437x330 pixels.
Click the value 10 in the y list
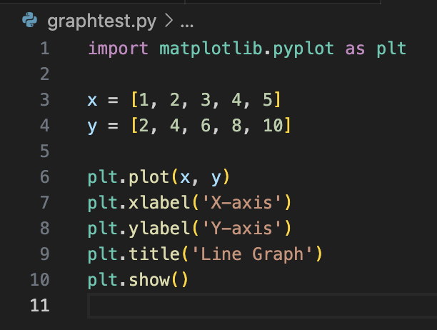[273, 126]
